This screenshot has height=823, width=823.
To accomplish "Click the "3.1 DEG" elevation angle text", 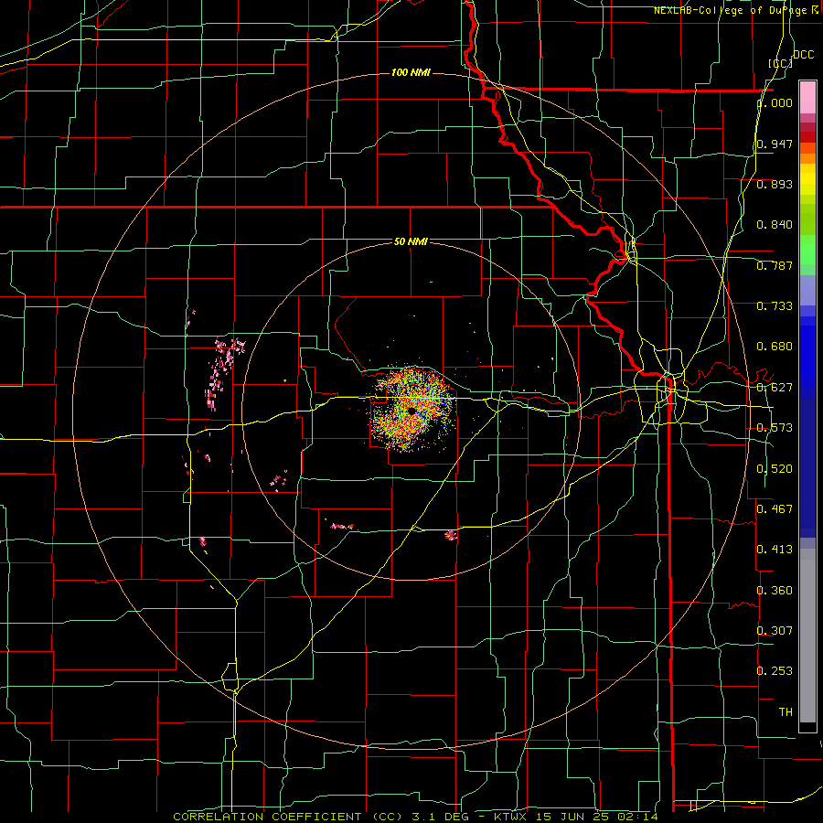I will (440, 817).
